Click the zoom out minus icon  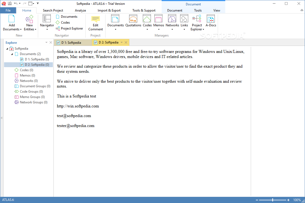point(257,200)
